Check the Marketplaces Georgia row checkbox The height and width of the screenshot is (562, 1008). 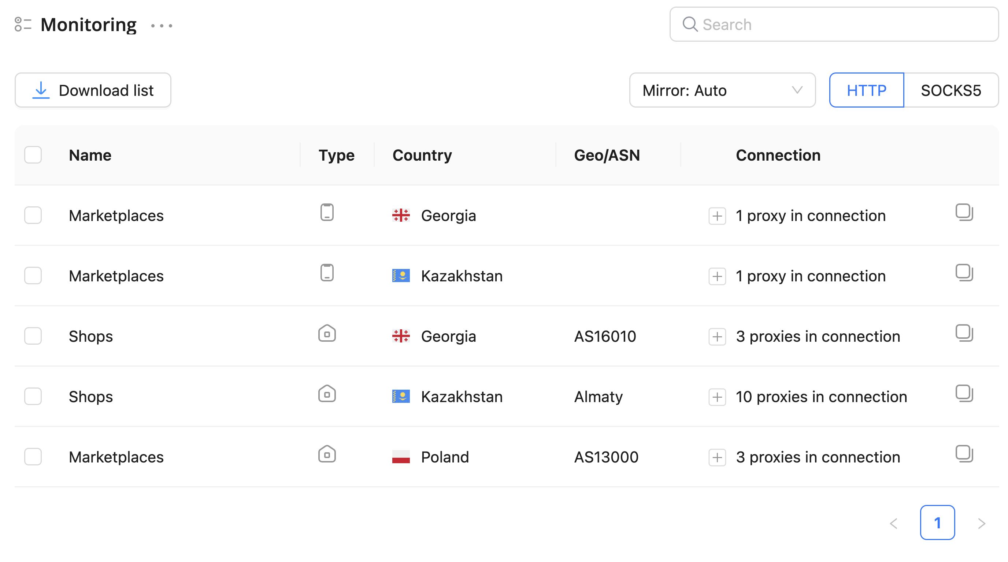[x=33, y=216]
